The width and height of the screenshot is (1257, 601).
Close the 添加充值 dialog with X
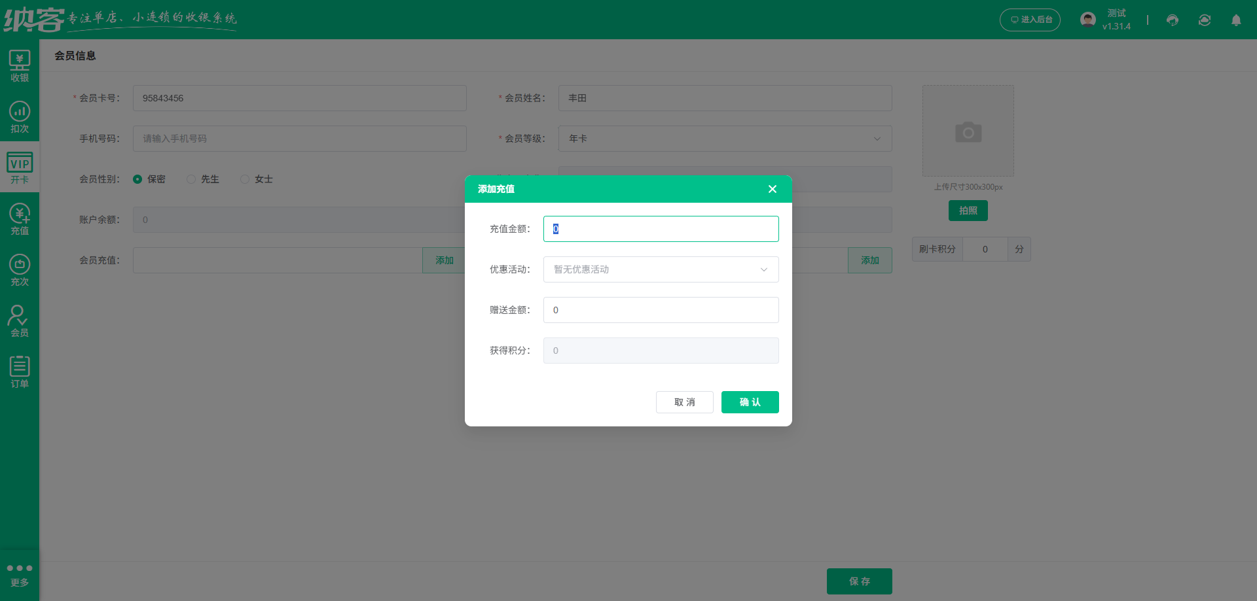click(x=773, y=189)
